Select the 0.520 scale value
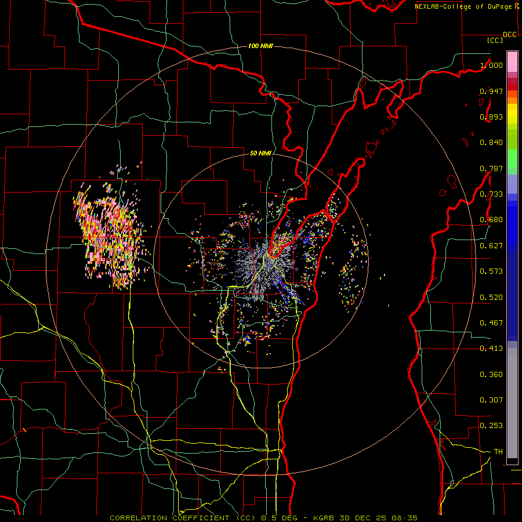The image size is (522, 522). (x=491, y=298)
